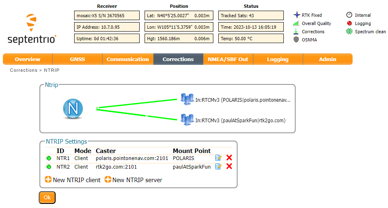The image size is (388, 208).
Task: Click the paulAtSparkFun mount point cell
Action: pos(192,167)
